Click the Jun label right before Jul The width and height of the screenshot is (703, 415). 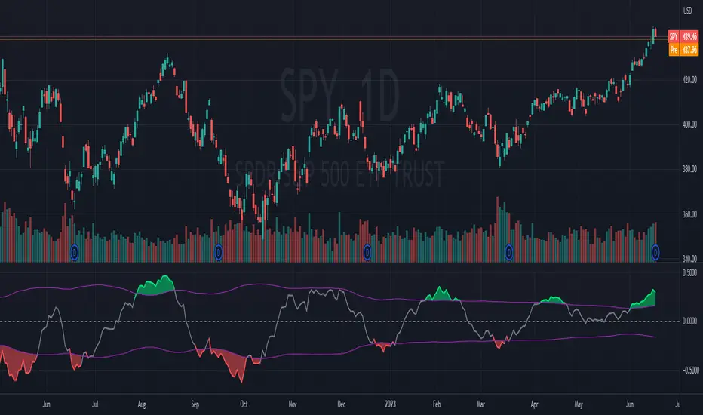tap(46, 404)
